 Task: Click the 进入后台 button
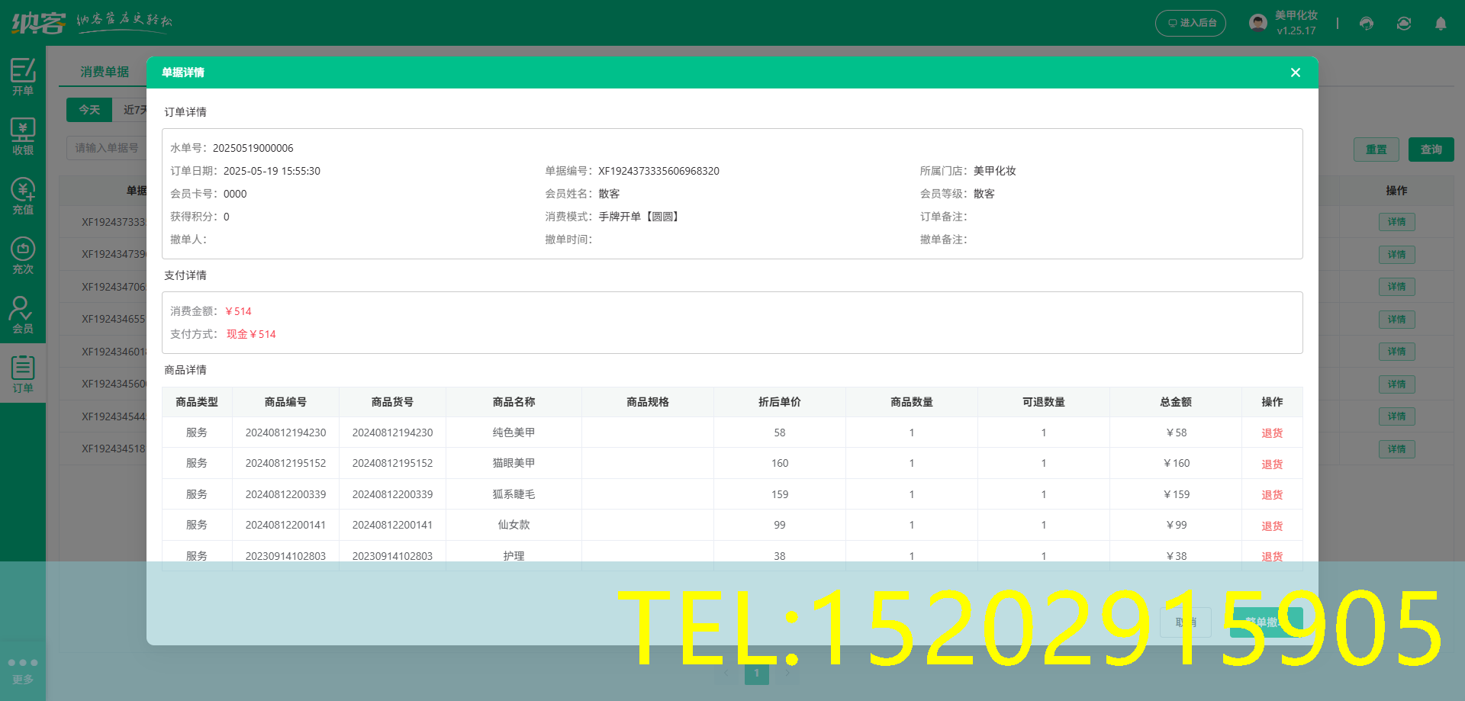coord(1190,24)
